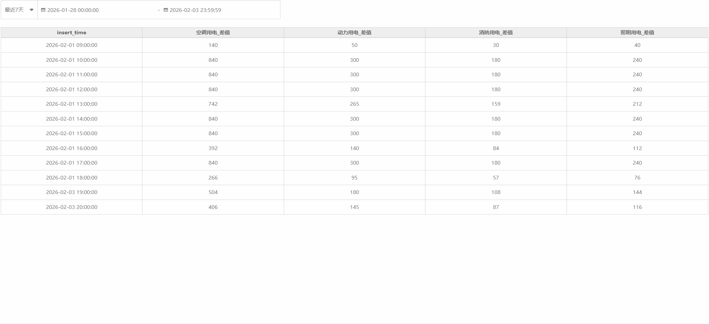
Task: Click the 照明用电_差值 column header
Action: [x=637, y=33]
